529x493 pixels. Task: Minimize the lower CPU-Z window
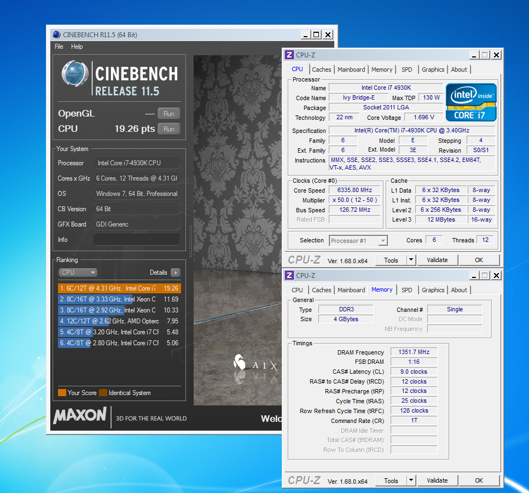pos(474,276)
